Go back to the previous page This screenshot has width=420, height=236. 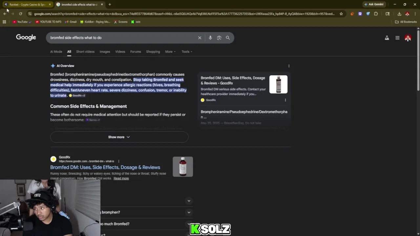(5, 14)
